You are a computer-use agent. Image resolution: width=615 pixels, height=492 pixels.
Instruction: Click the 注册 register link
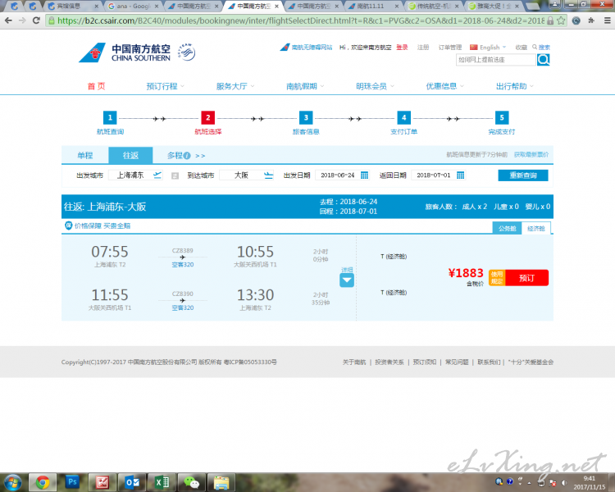423,48
